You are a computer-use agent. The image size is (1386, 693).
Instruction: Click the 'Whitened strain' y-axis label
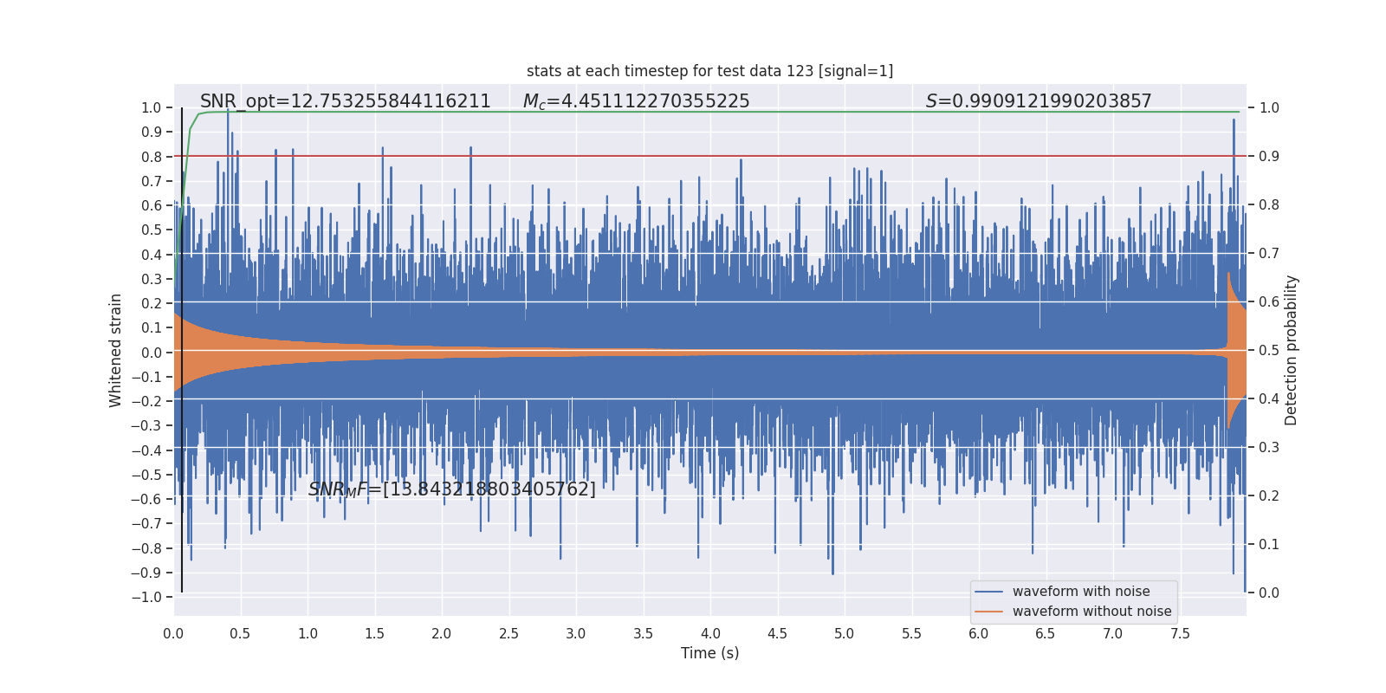pos(116,350)
